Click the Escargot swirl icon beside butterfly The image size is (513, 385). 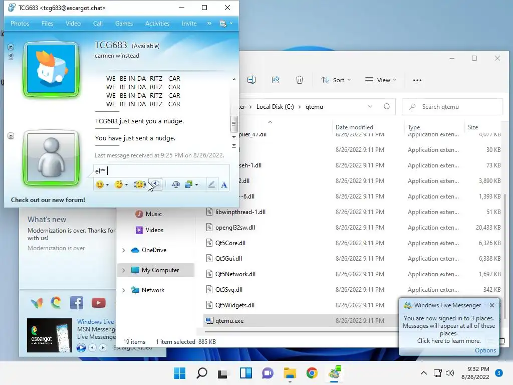[56, 303]
